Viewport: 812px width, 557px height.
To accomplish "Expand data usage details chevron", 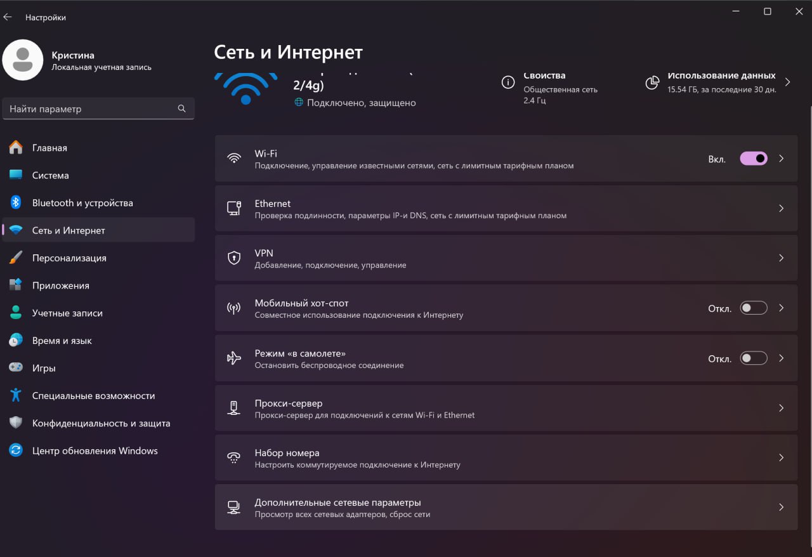I will (x=787, y=82).
